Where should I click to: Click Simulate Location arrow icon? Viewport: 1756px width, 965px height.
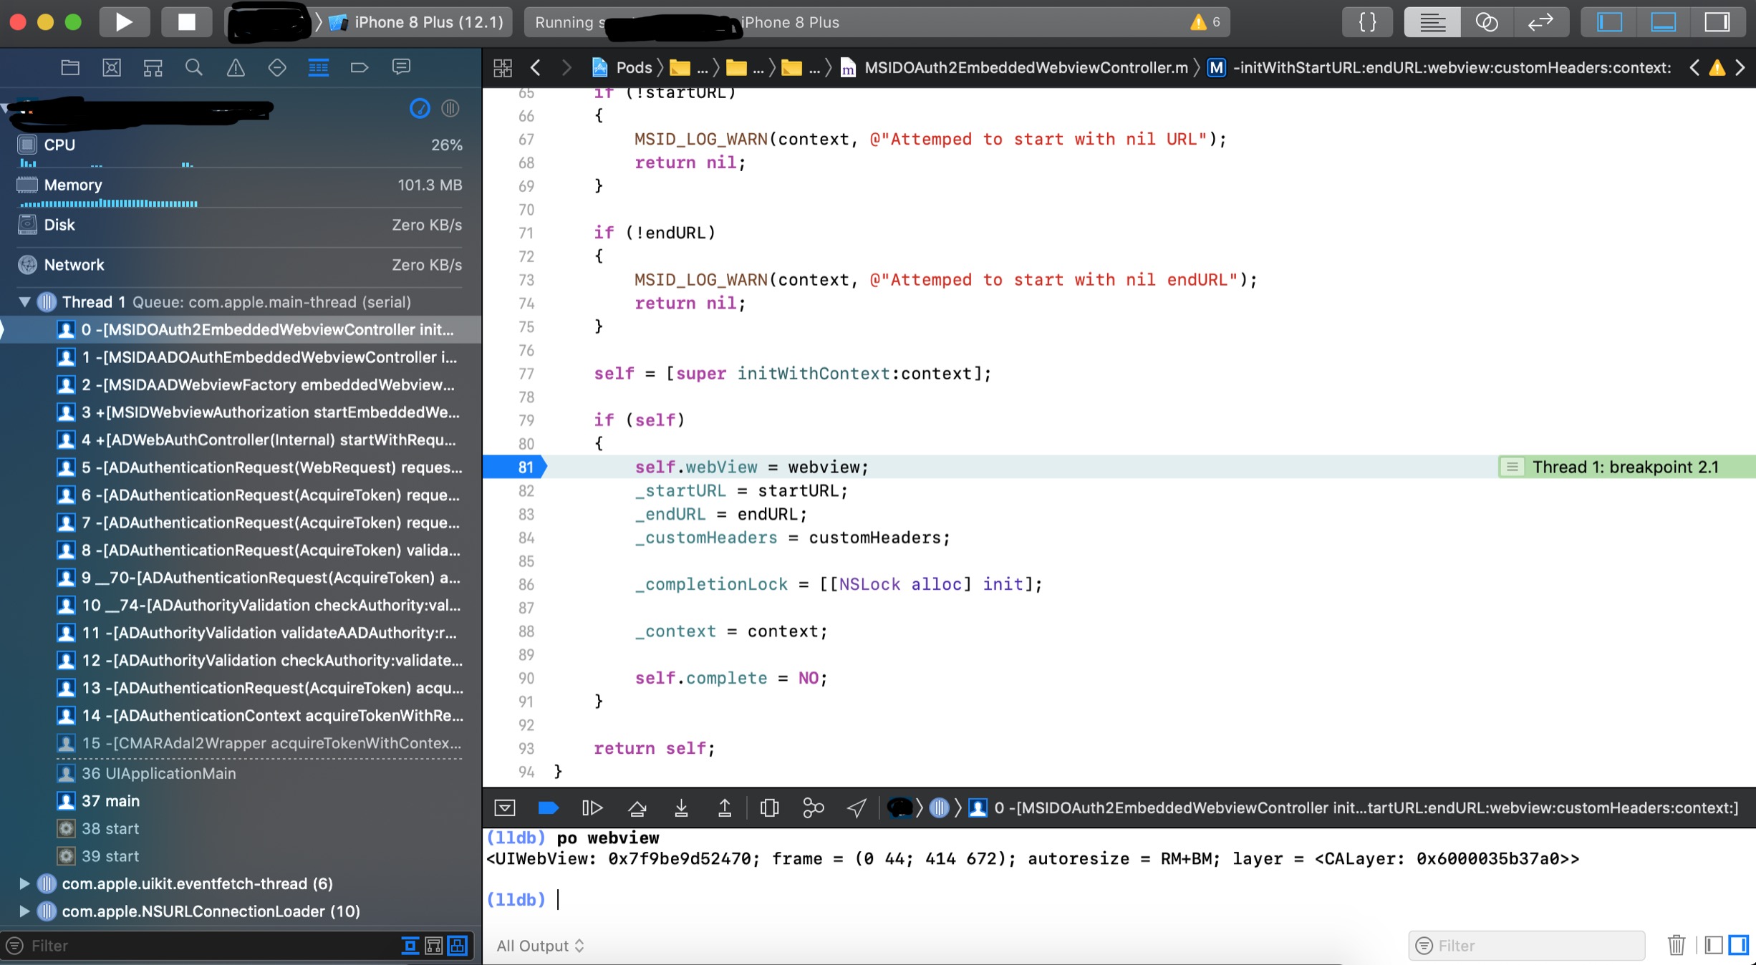pos(857,808)
